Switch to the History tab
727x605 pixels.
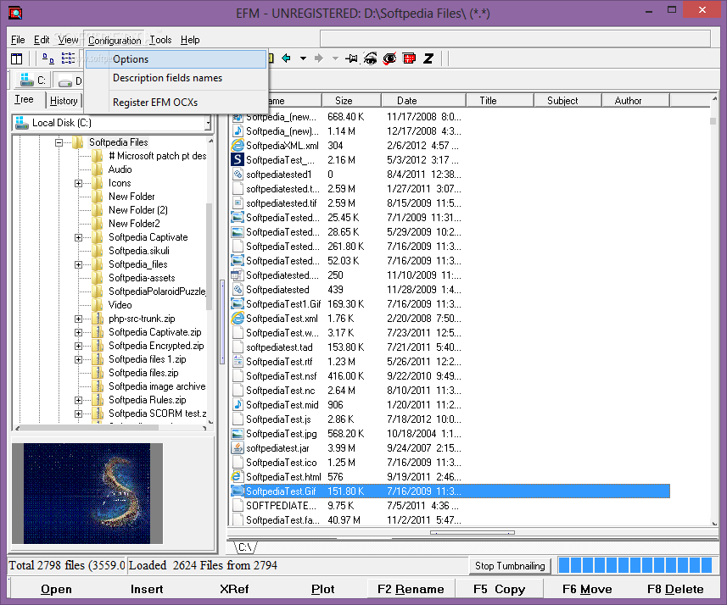[x=64, y=101]
